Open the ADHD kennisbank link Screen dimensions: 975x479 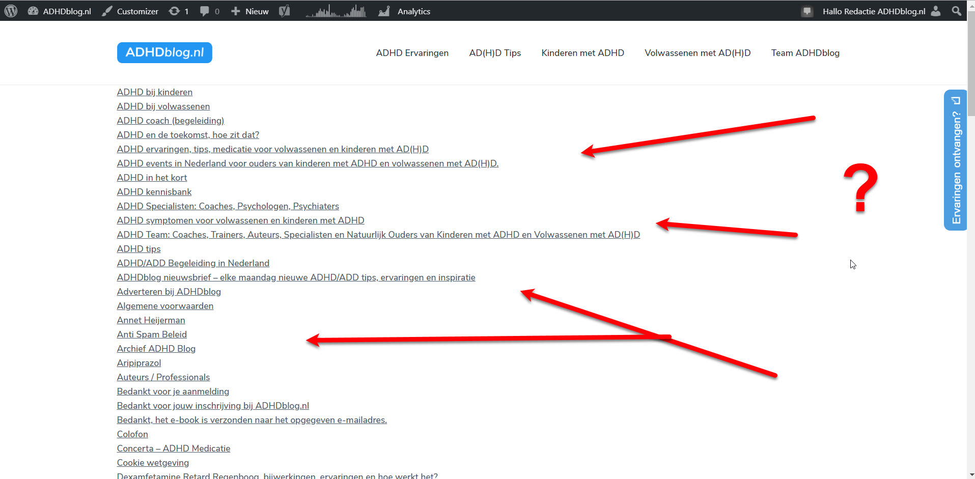pyautogui.click(x=154, y=192)
